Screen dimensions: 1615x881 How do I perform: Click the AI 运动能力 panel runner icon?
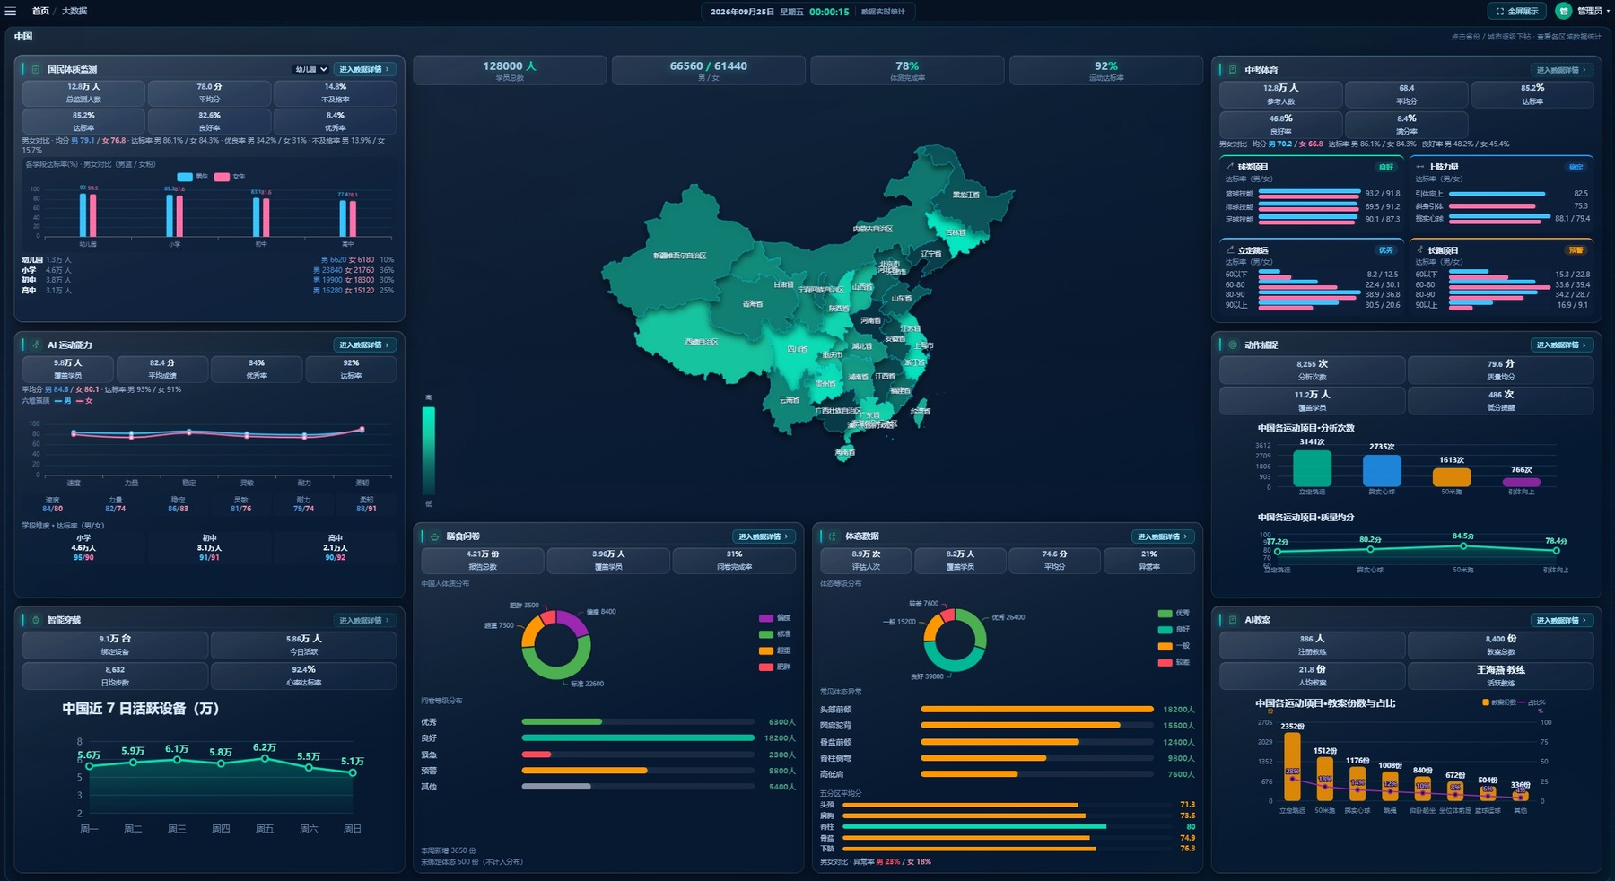tap(35, 345)
